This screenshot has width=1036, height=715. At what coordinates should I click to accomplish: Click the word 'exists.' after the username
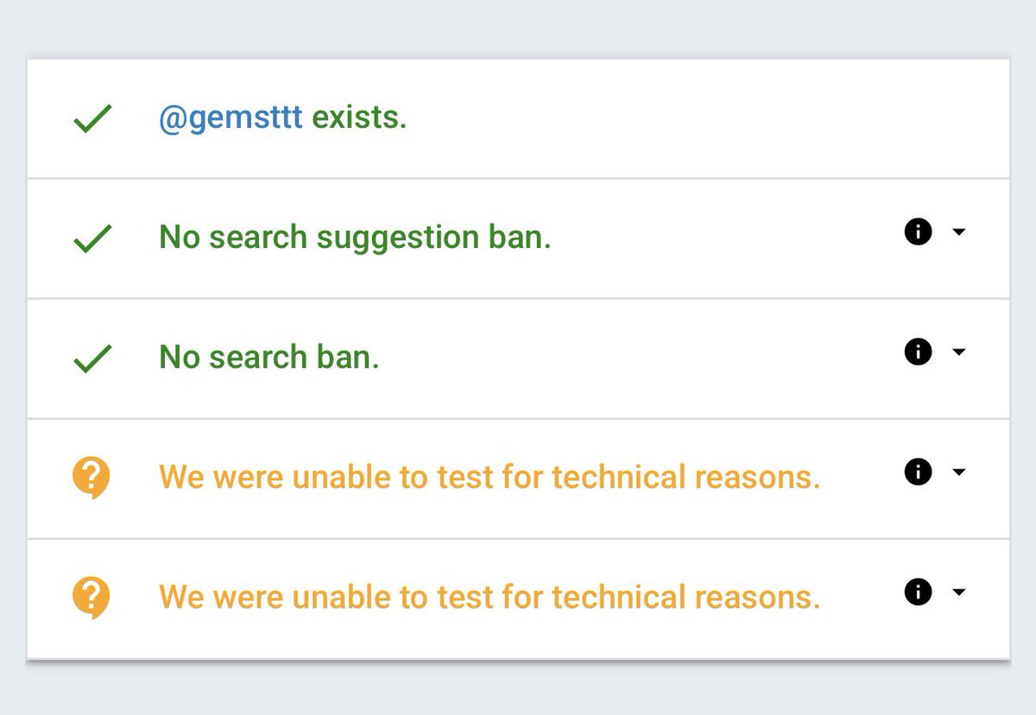359,117
